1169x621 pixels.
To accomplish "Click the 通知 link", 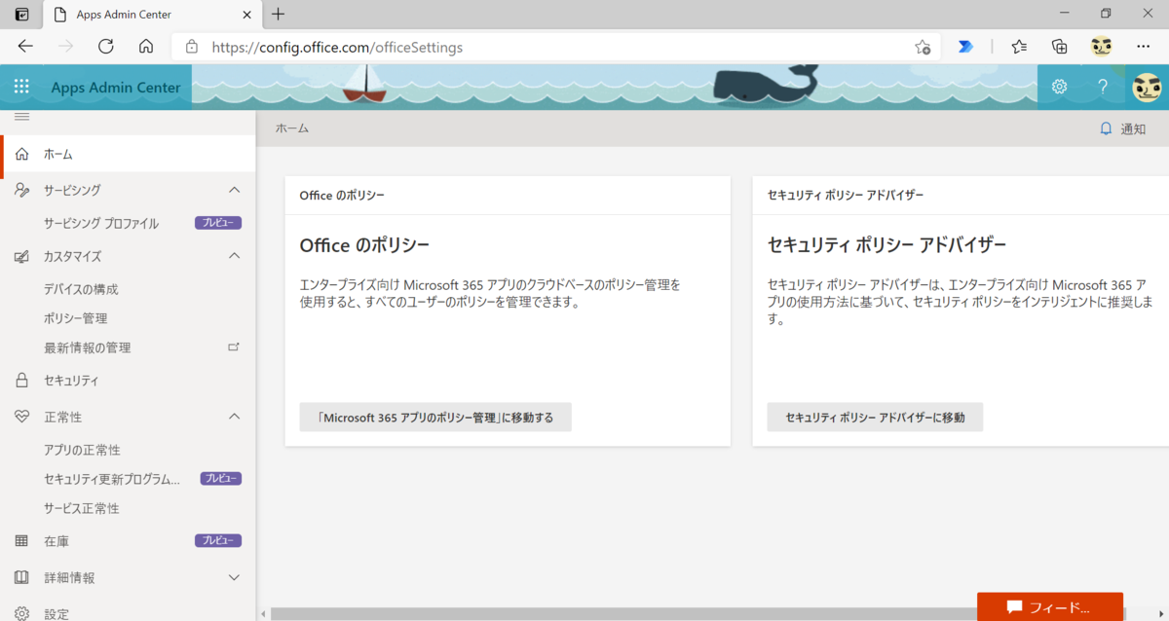I will [x=1133, y=128].
